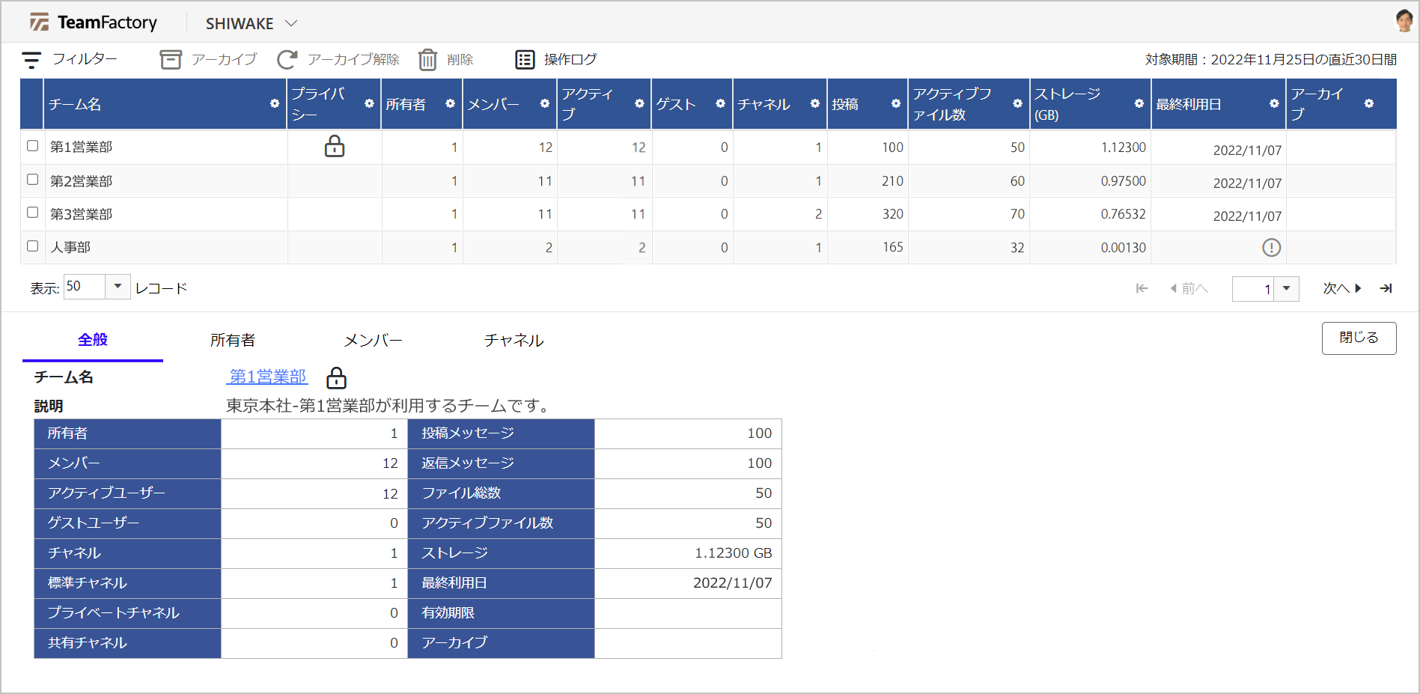Click the TeamFactory logo icon
Viewport: 1420px width, 694px height.
point(39,22)
